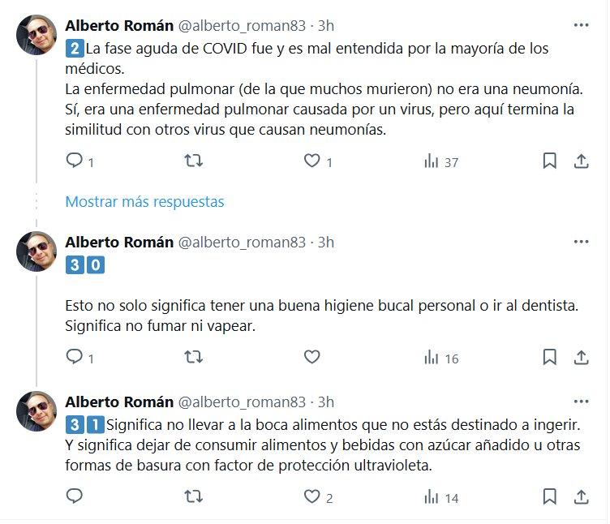Image resolution: width=610 pixels, height=524 pixels.
Task: Reply to the higiene bucal tweet
Action: pyautogui.click(x=75, y=357)
